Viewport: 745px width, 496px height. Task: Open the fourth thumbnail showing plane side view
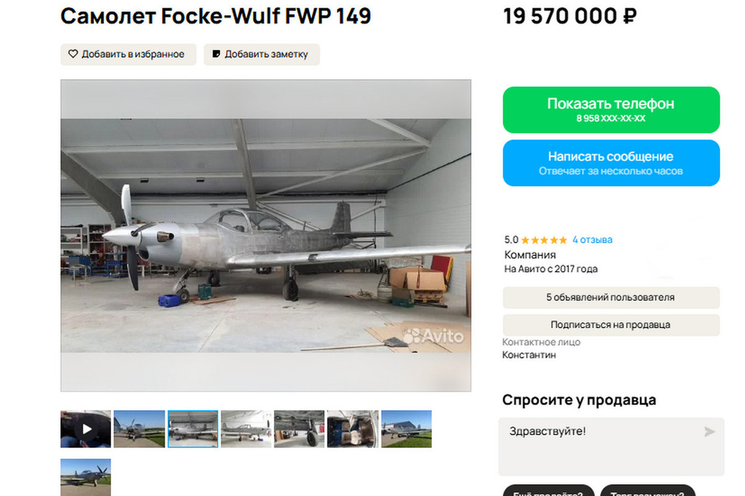click(246, 428)
